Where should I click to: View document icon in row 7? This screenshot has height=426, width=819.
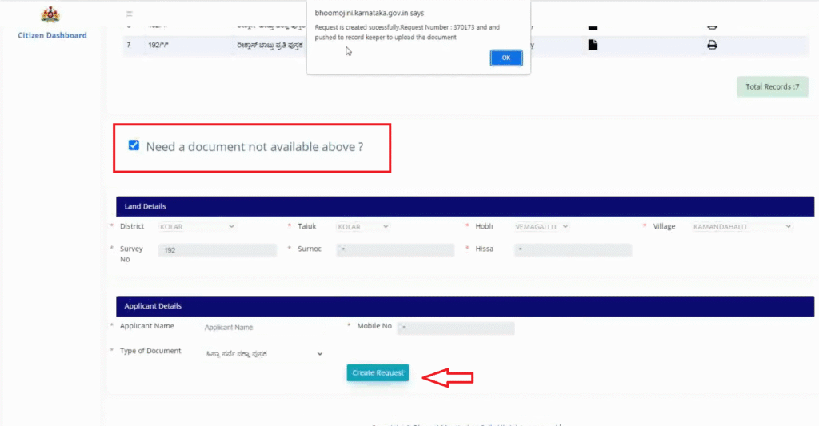point(593,45)
